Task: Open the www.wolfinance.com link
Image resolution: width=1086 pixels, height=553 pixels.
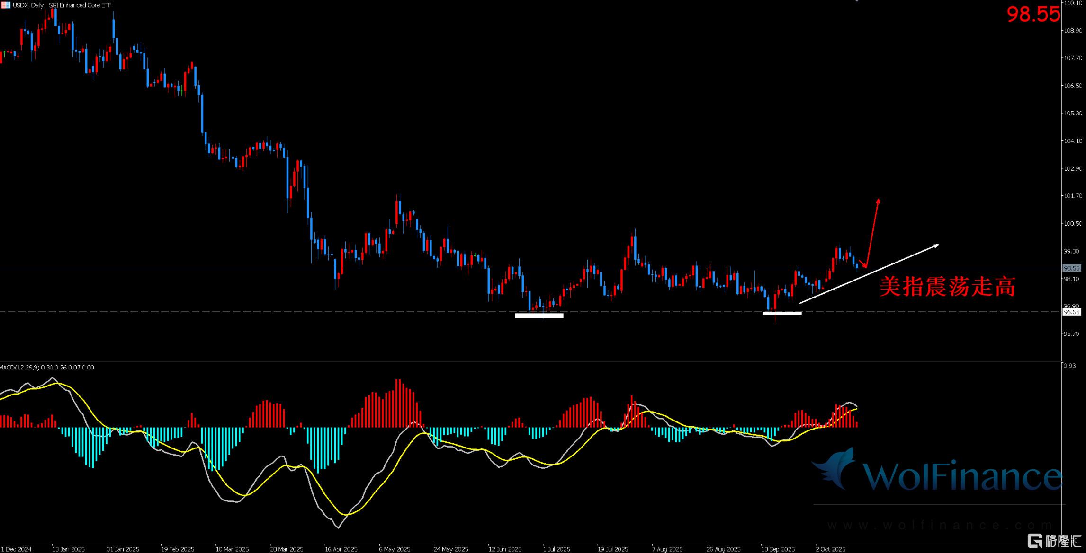Action: (x=940, y=526)
